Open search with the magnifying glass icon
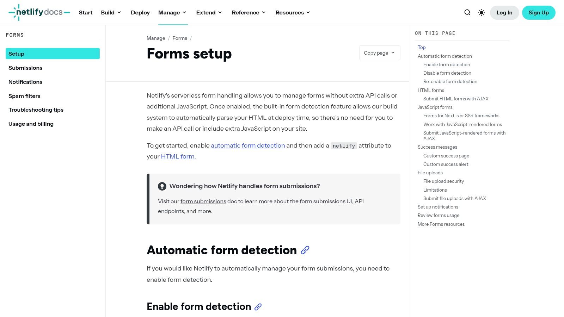This screenshot has width=564, height=317. coord(467,12)
